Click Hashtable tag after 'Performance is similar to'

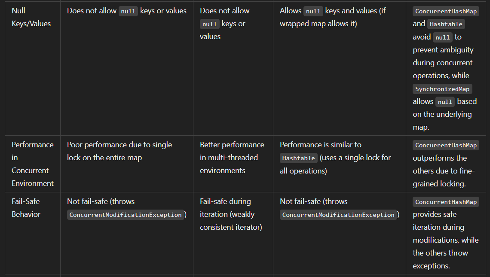tap(298, 158)
